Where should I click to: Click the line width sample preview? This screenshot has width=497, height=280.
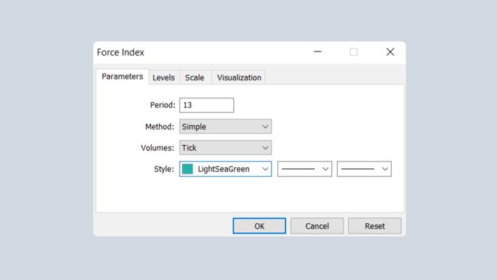pyautogui.click(x=357, y=169)
